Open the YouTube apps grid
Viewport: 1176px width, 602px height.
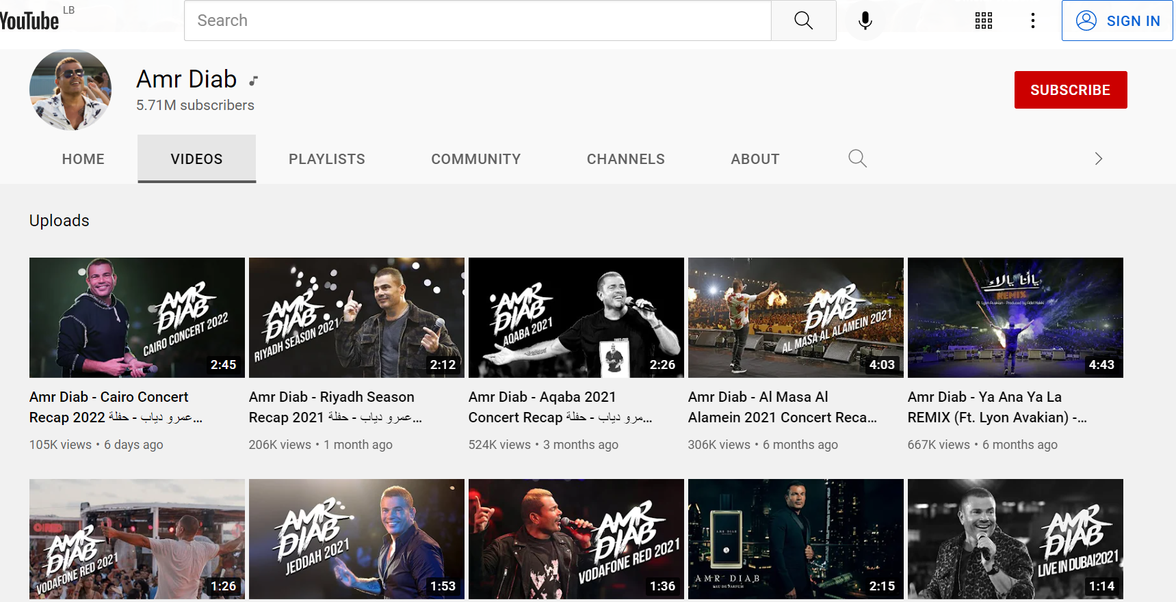(x=983, y=20)
